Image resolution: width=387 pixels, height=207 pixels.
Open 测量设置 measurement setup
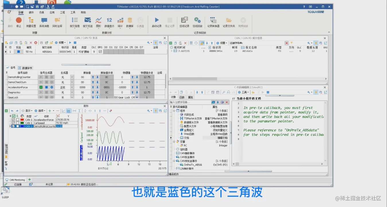coord(31,22)
